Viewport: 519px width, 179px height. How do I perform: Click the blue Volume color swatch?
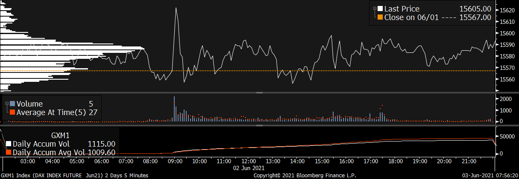(12, 104)
